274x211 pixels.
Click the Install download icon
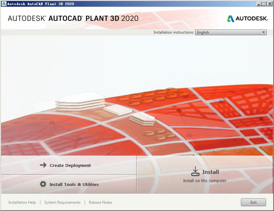point(195,171)
